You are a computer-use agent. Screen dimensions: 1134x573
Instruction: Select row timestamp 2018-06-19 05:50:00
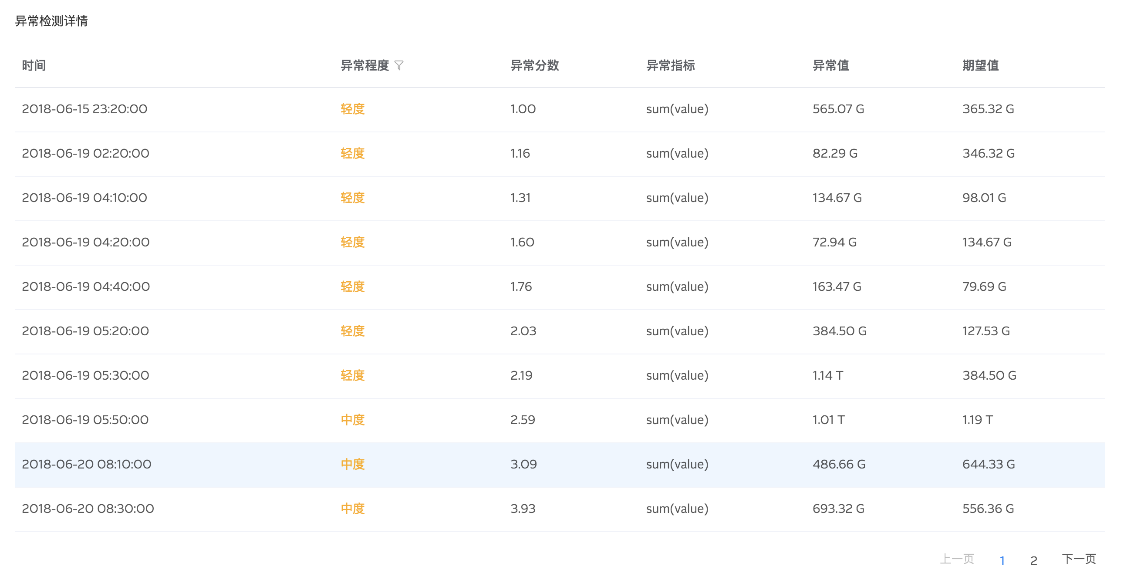point(85,420)
